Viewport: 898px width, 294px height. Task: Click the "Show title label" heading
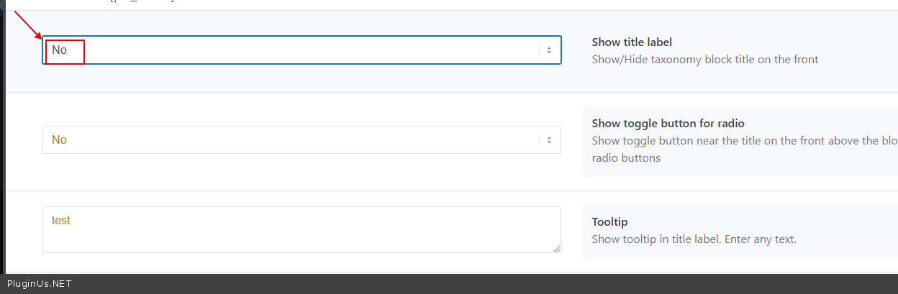(632, 42)
